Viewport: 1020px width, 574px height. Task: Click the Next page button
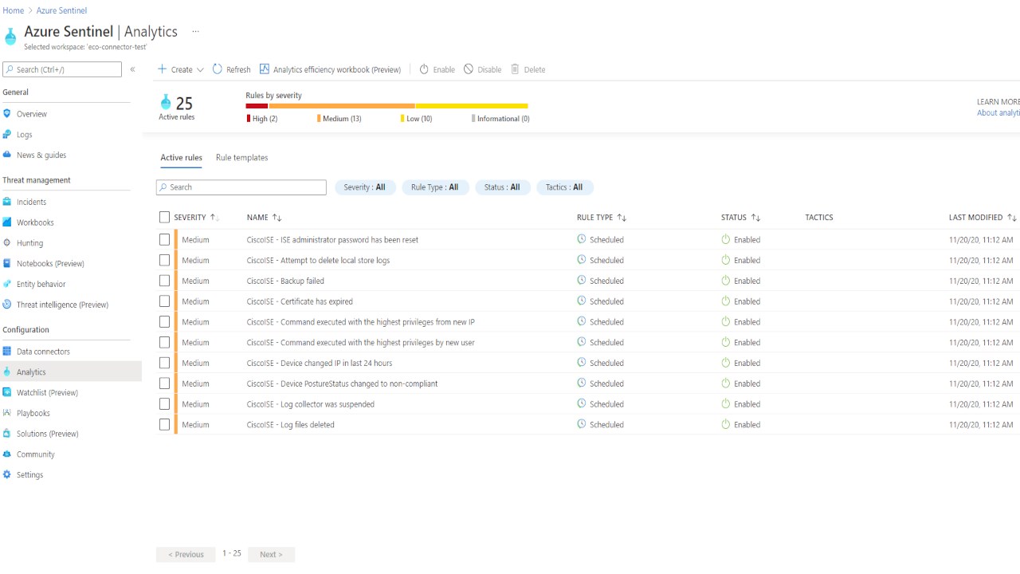271,554
